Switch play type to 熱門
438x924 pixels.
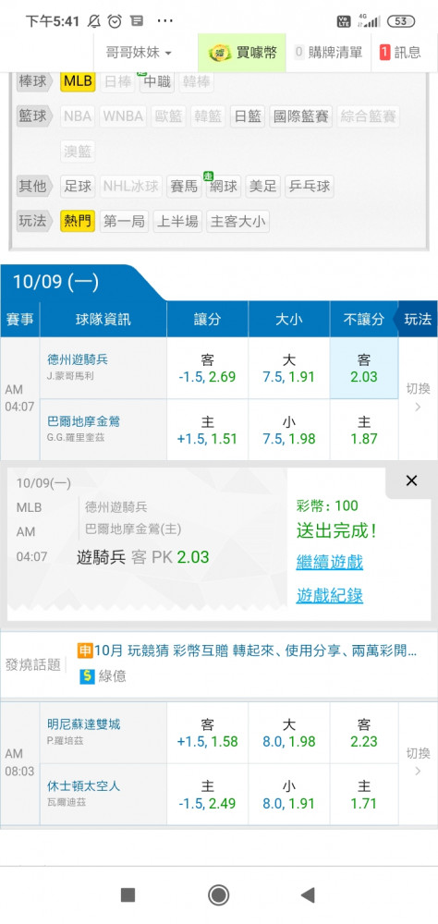point(78,222)
